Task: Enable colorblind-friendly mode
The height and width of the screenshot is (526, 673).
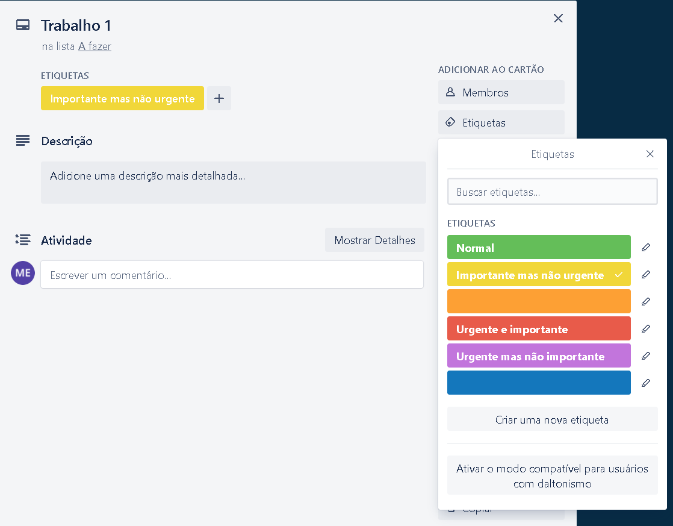Action: 552,476
